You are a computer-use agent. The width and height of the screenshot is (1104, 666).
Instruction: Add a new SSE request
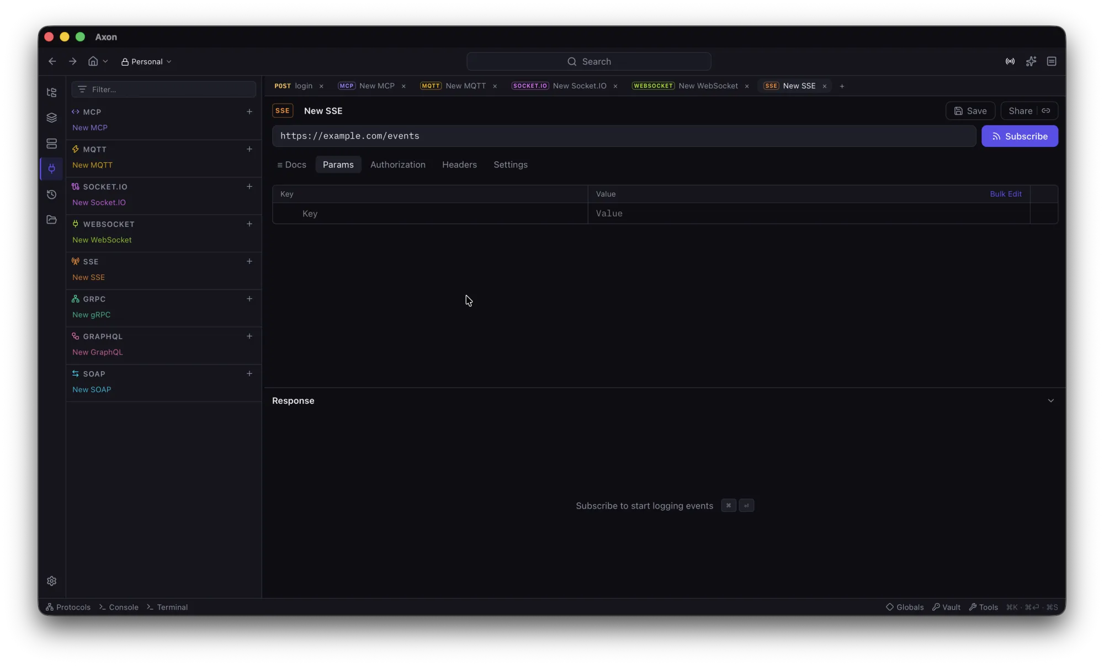click(x=250, y=261)
